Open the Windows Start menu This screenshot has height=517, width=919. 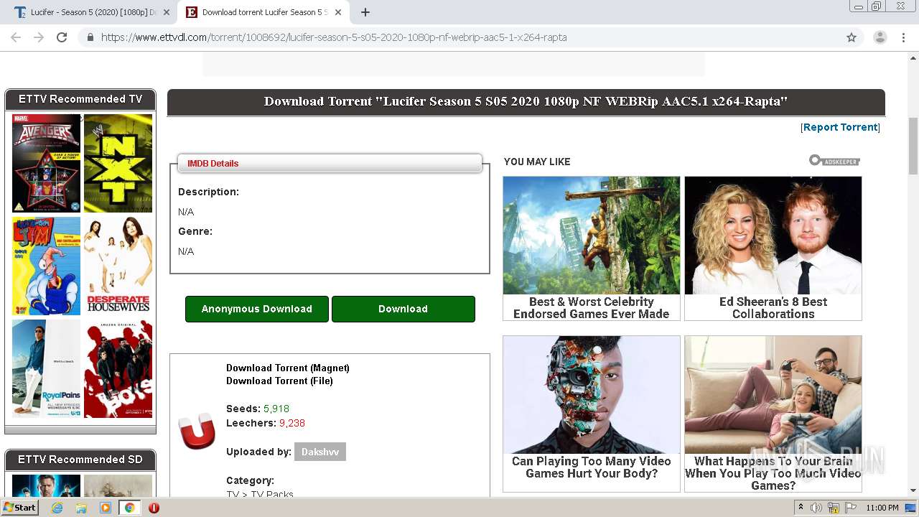[x=20, y=508]
